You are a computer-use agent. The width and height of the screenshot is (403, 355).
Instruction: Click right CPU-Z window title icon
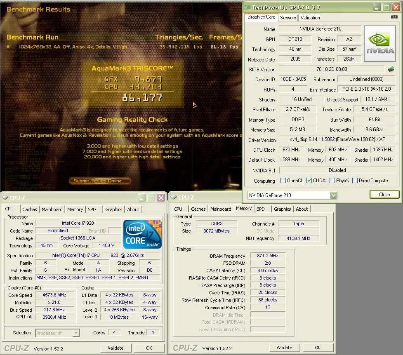[x=174, y=197]
